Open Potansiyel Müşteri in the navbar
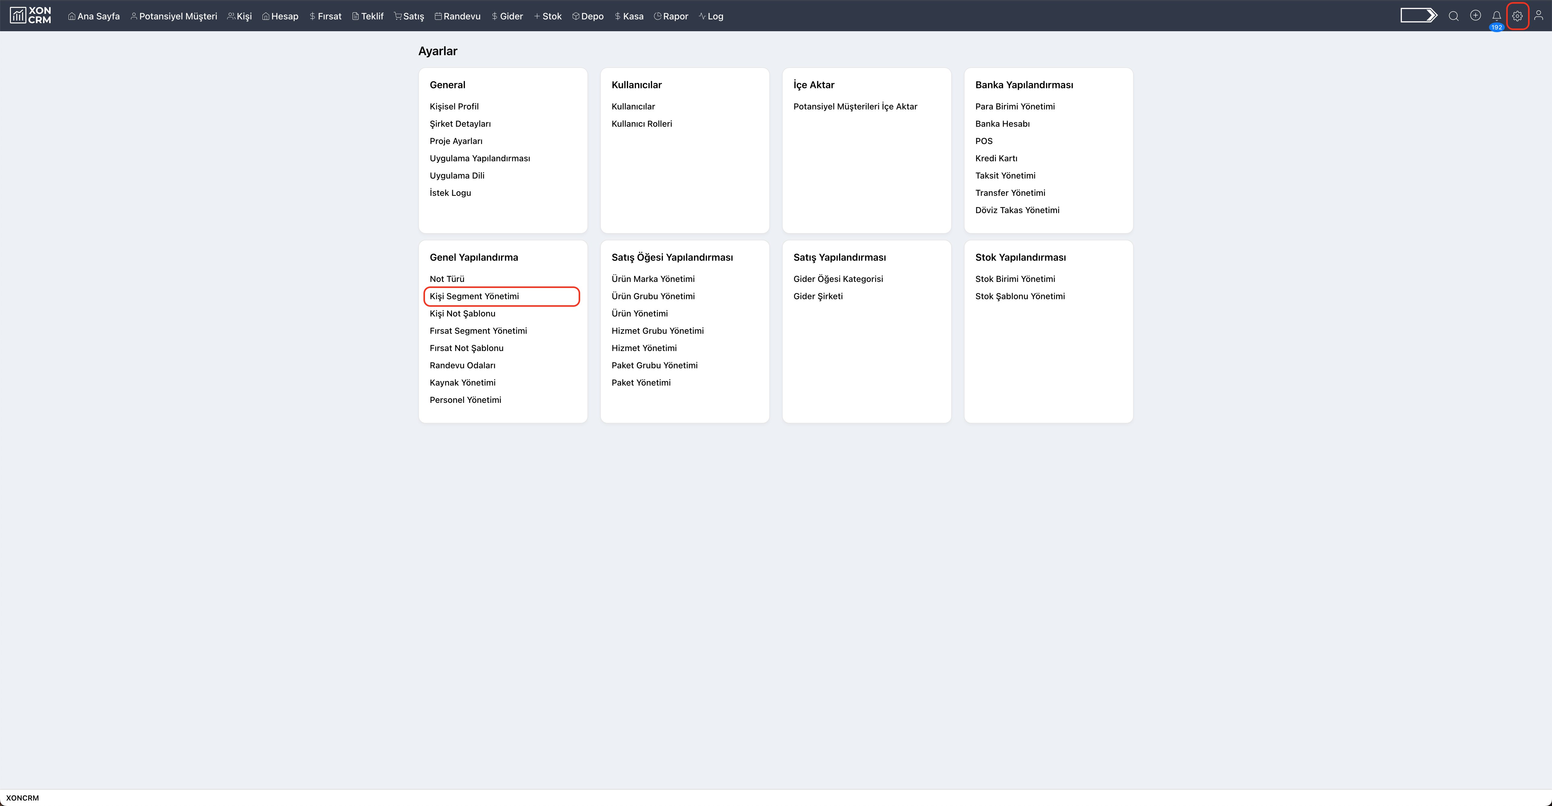 click(x=173, y=16)
